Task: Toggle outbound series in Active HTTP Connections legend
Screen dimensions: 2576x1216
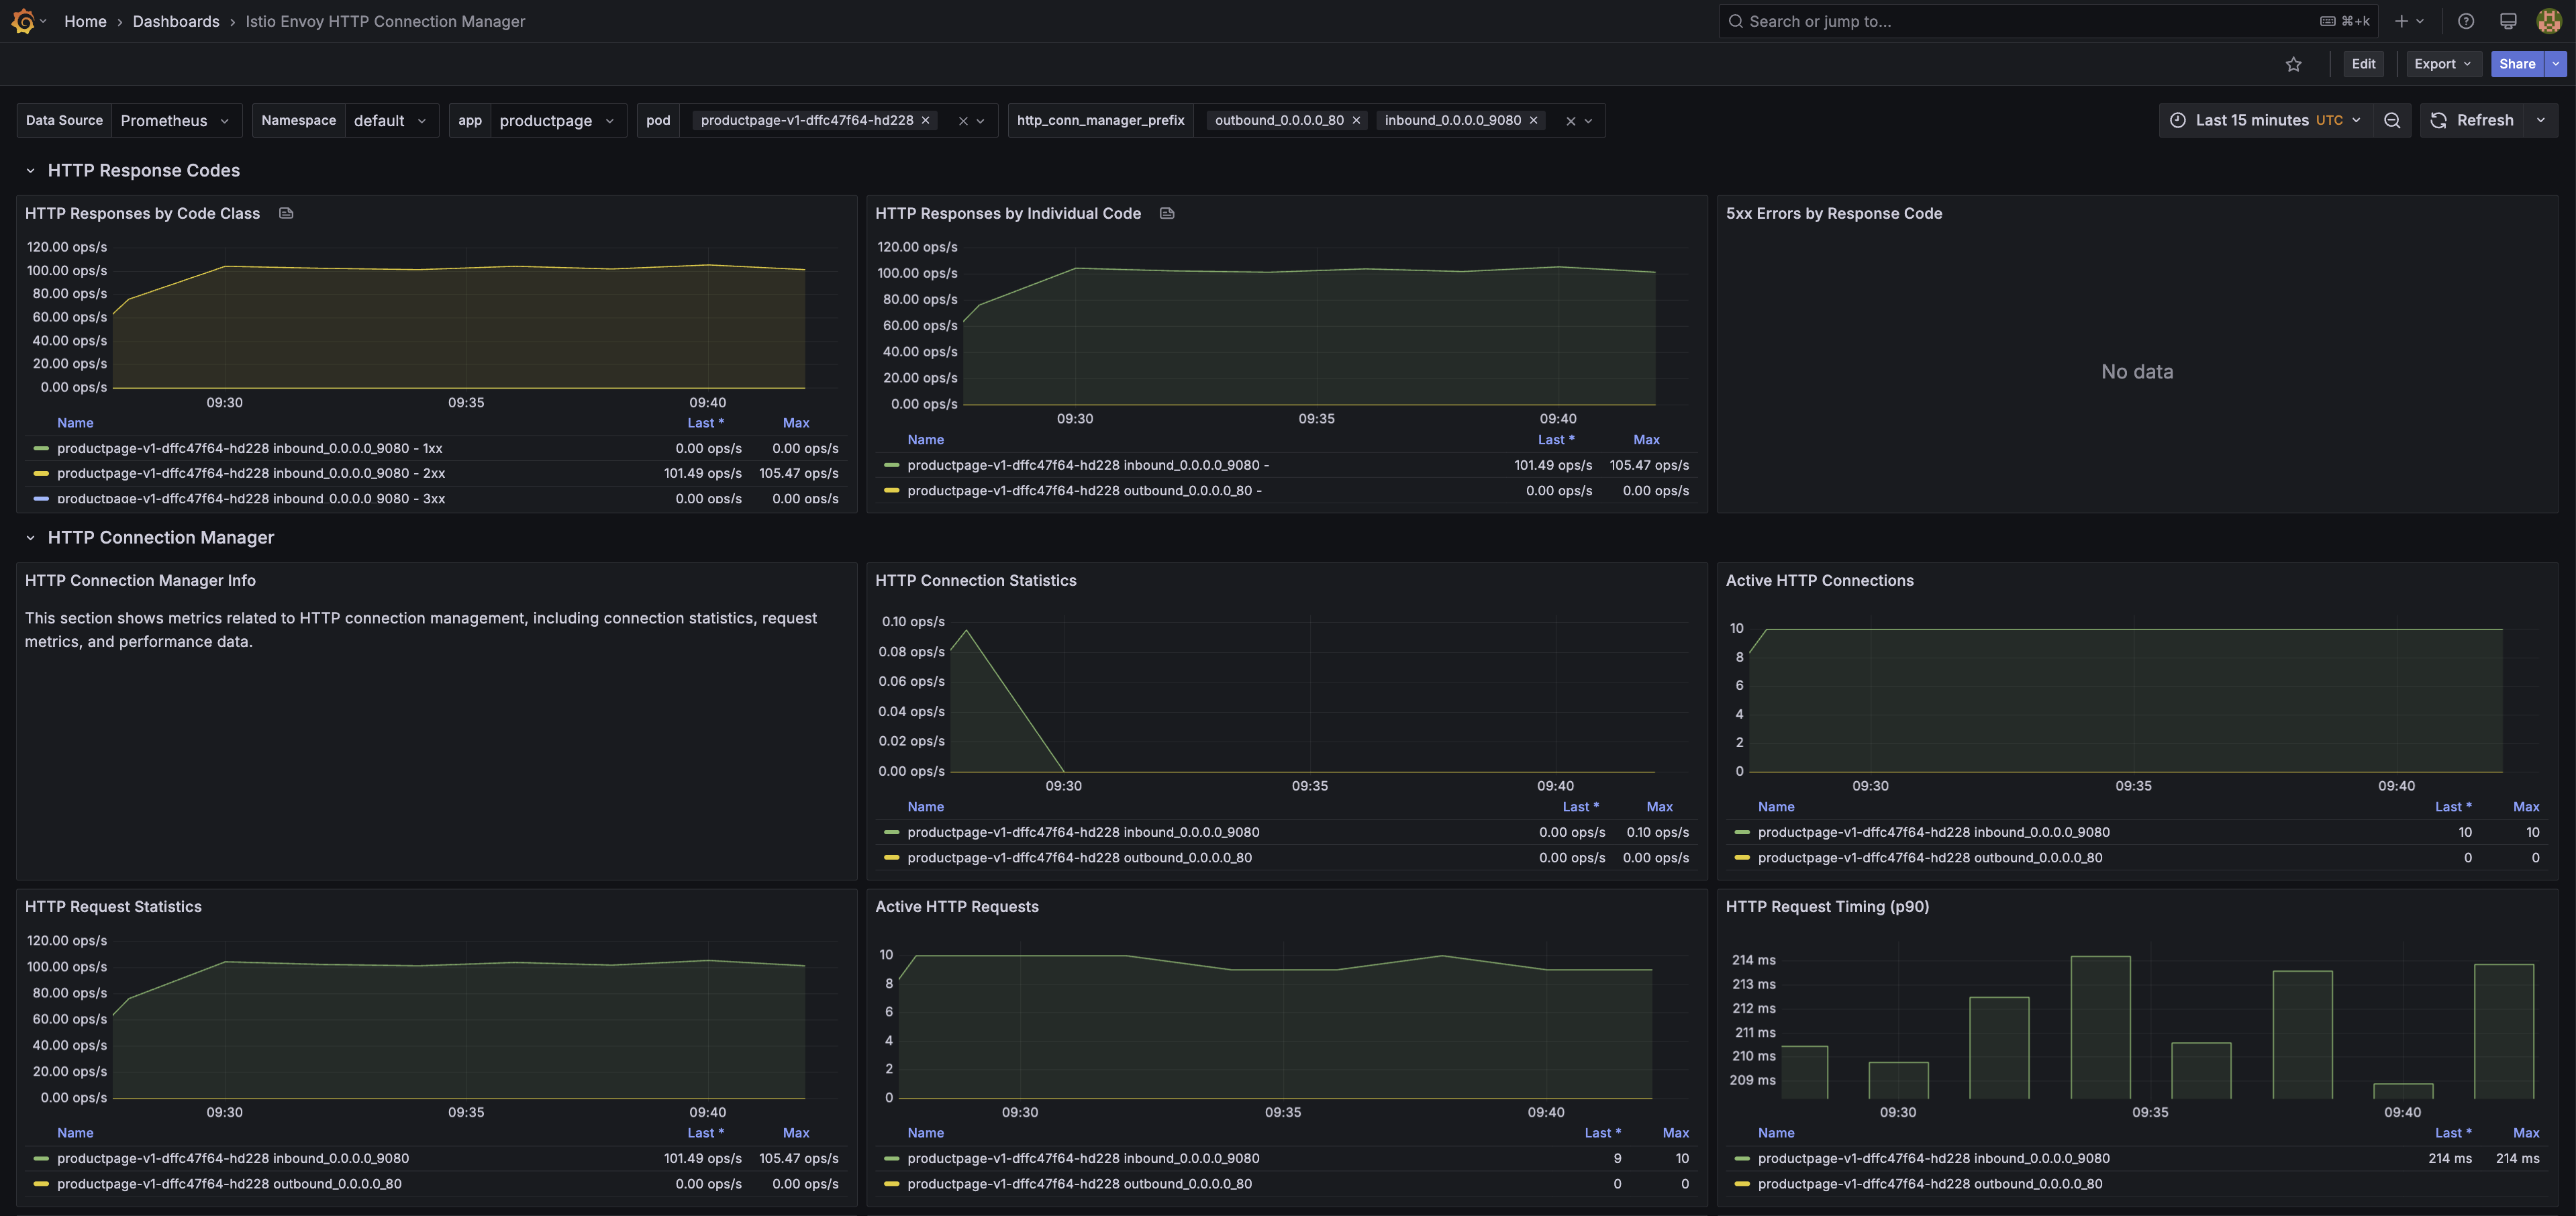Action: tap(1929, 857)
